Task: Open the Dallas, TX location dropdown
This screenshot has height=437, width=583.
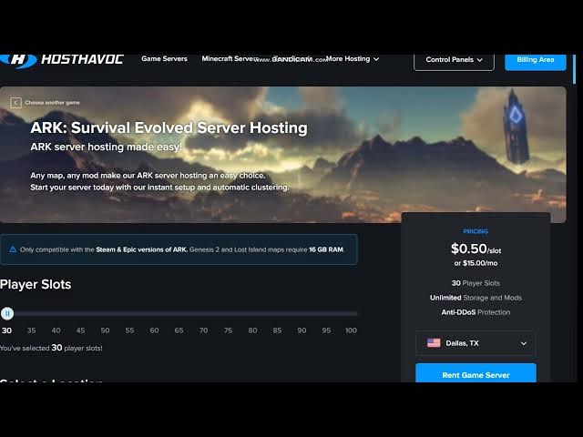Action: (476, 343)
